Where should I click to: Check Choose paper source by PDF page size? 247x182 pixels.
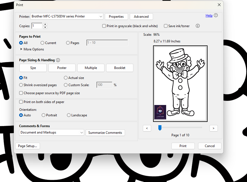21,93
